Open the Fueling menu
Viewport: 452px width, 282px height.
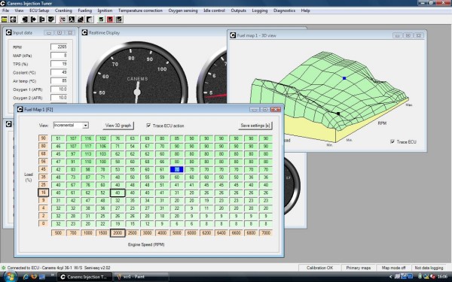click(84, 11)
